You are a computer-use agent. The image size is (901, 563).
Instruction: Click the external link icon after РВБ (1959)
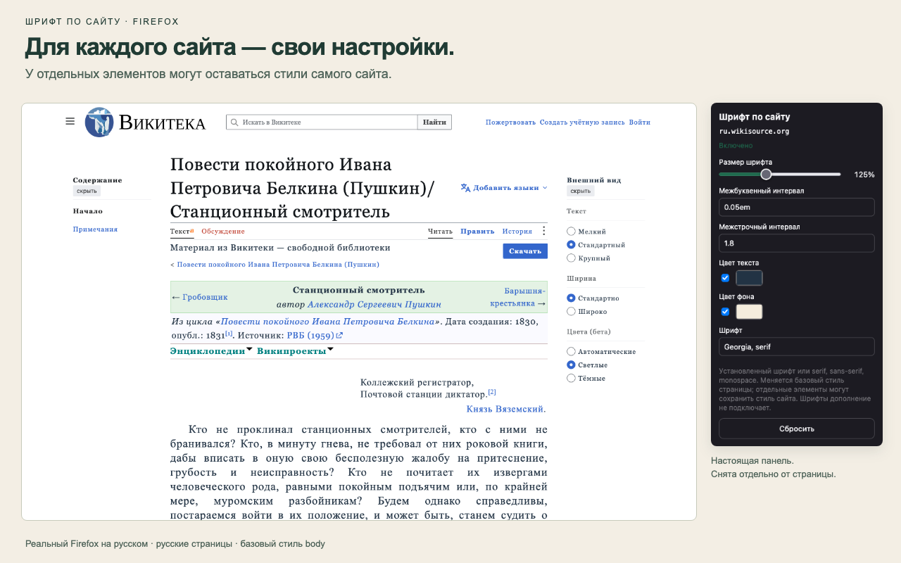pyautogui.click(x=339, y=336)
